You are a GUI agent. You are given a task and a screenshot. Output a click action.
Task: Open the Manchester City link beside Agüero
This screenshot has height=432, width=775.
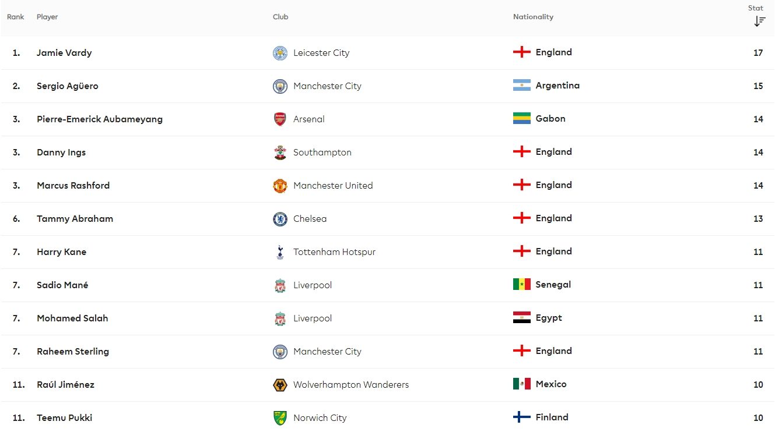tap(327, 86)
